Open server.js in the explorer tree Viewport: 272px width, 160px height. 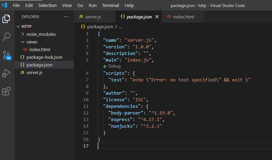click(34, 72)
